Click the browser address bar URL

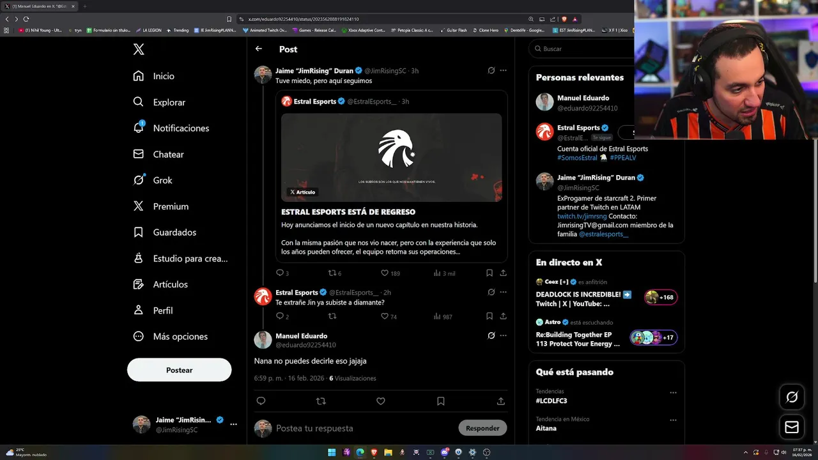(x=304, y=19)
